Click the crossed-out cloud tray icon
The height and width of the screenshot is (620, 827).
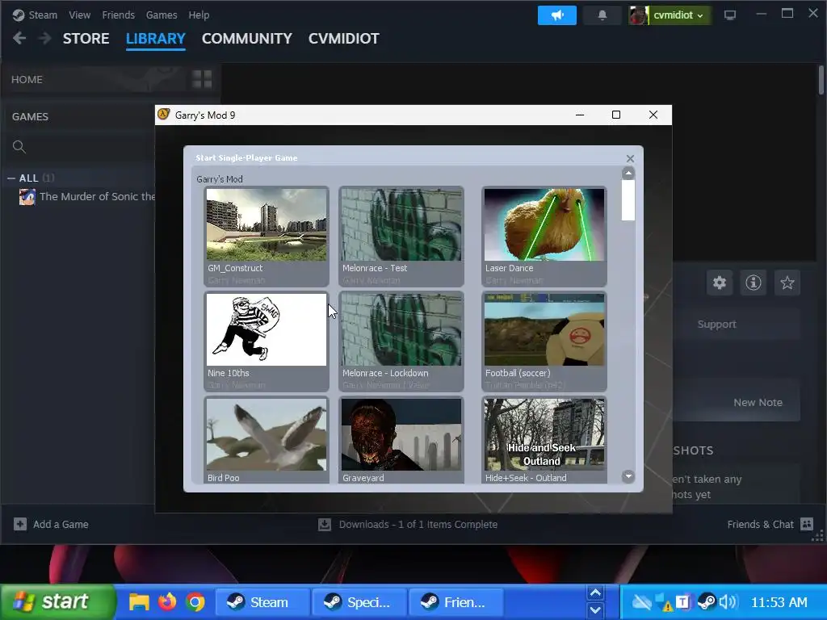pyautogui.click(x=641, y=602)
